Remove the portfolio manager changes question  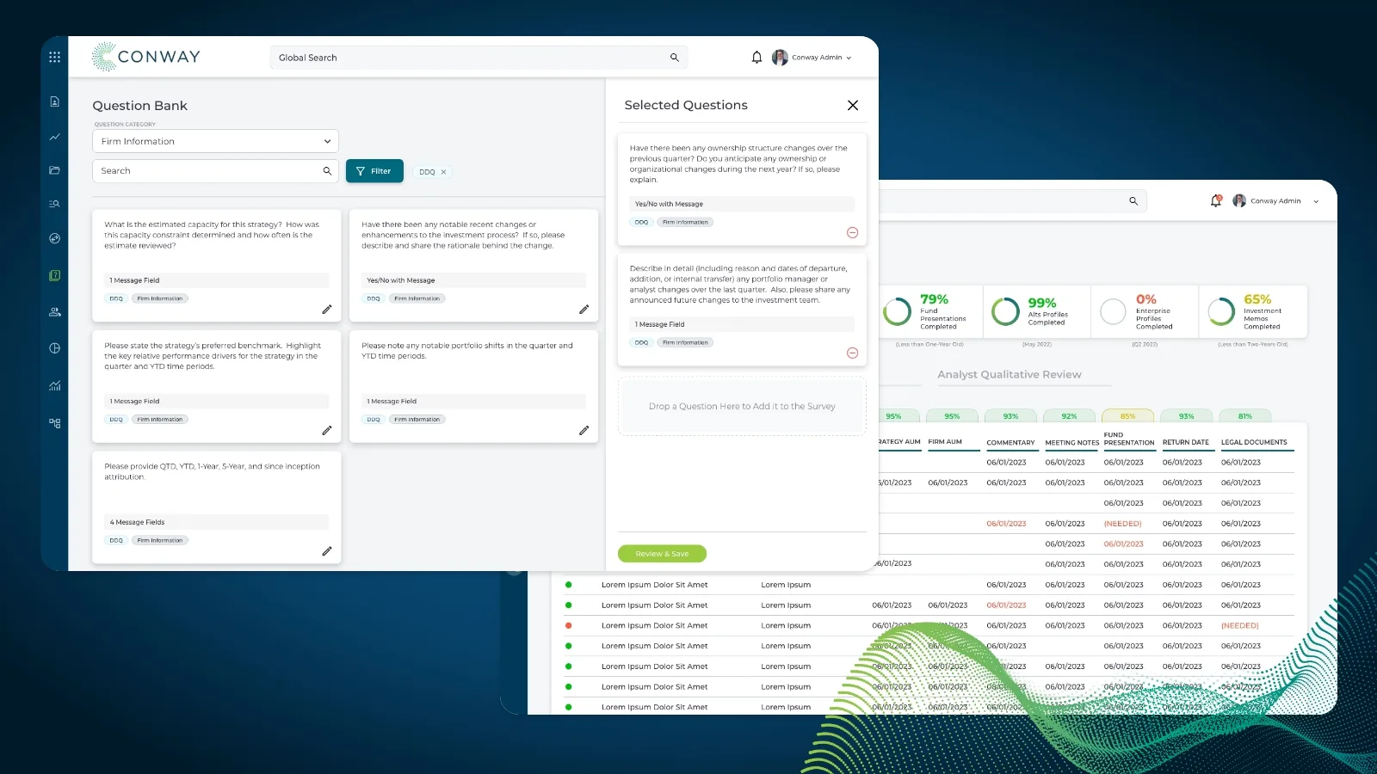(852, 353)
